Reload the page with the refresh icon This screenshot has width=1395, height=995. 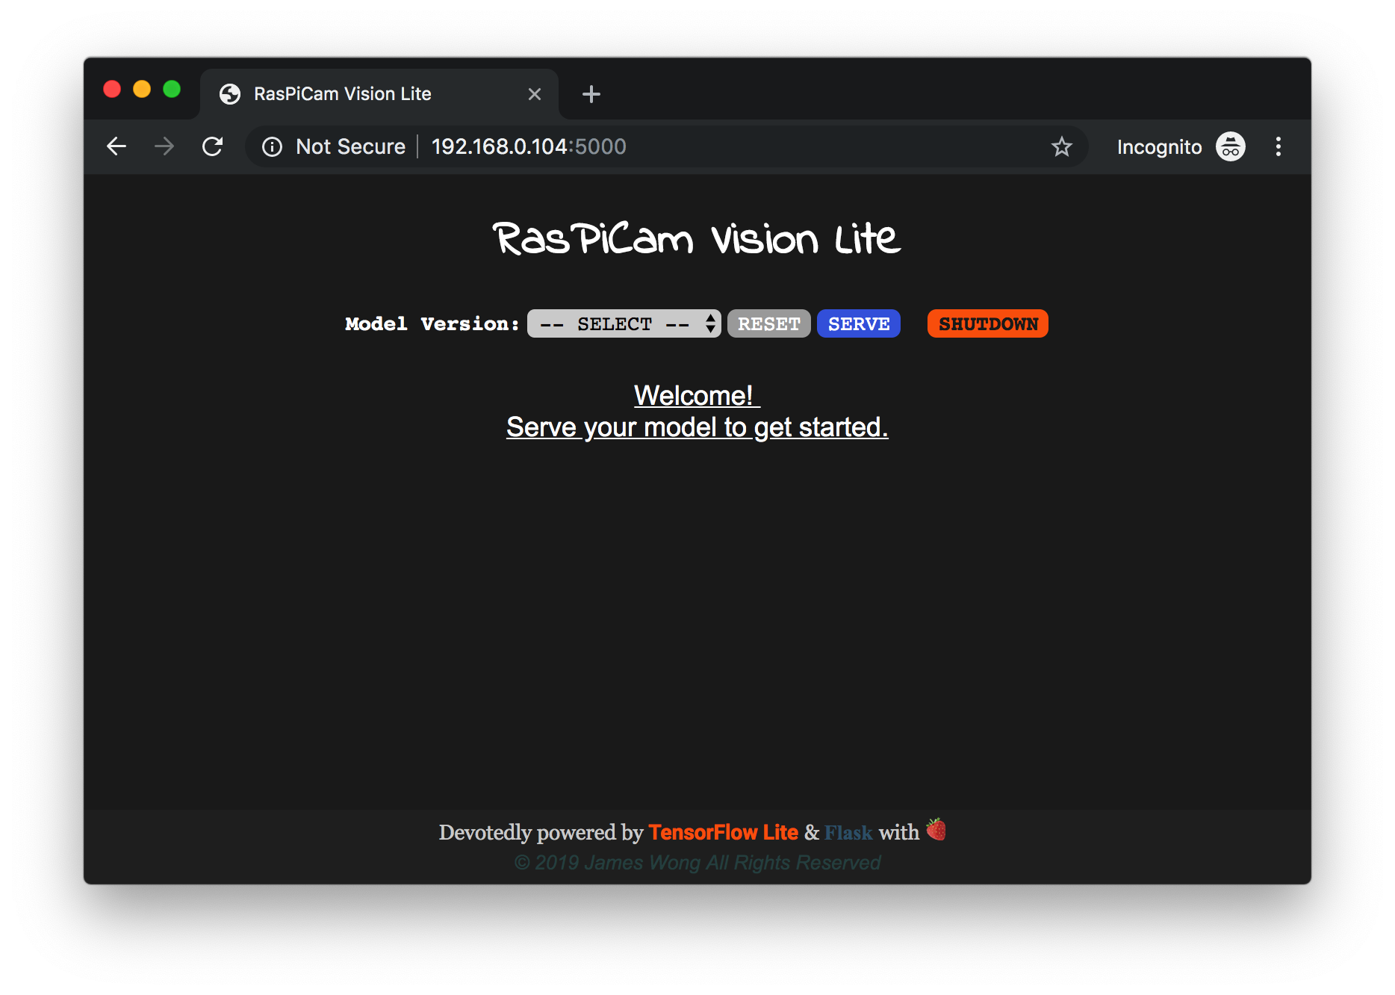tap(213, 146)
